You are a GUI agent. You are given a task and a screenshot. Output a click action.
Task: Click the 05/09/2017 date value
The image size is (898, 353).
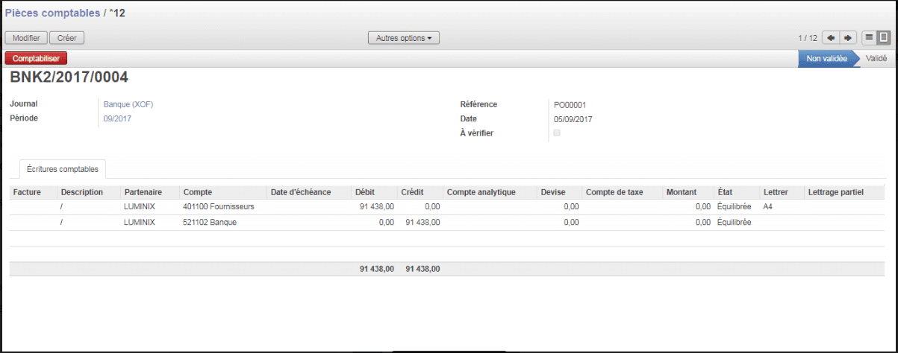click(573, 119)
